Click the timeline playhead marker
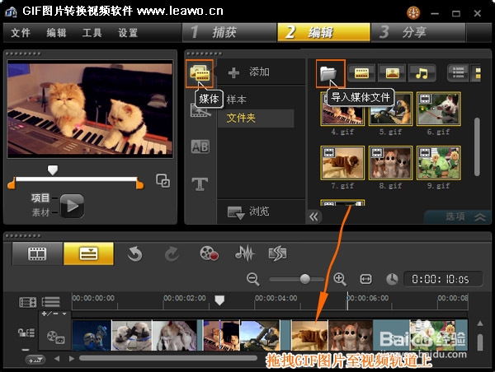Image resolution: width=495 pixels, height=372 pixels. (x=219, y=300)
